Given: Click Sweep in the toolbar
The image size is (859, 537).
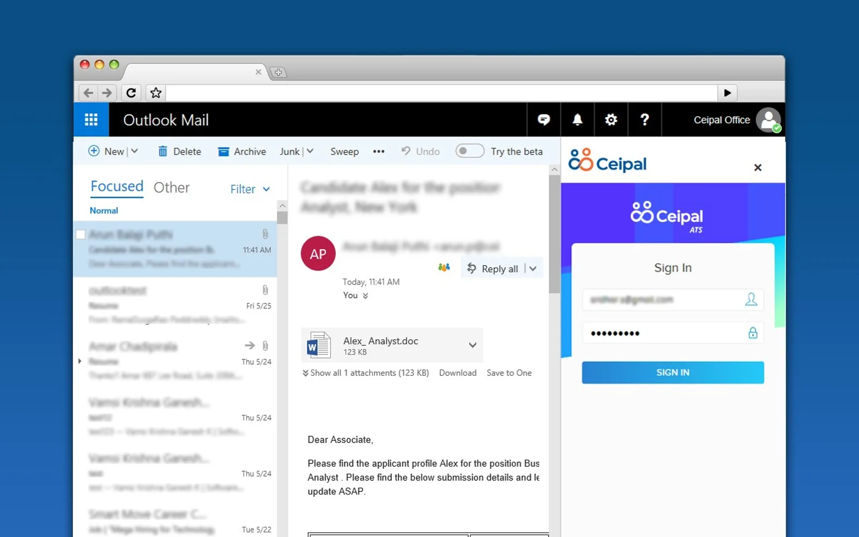Looking at the screenshot, I should (345, 151).
